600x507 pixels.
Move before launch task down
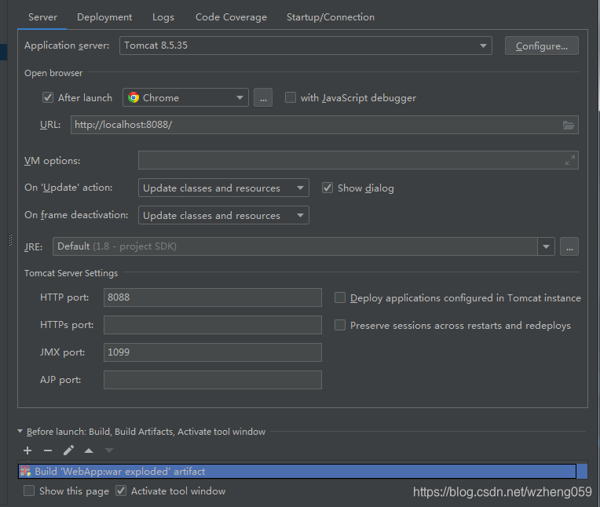point(109,450)
